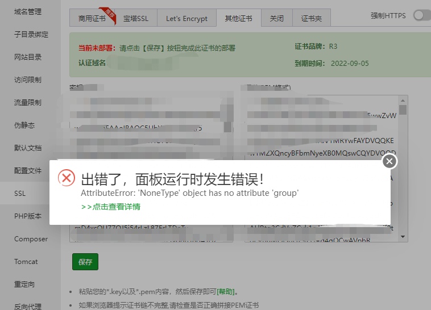Go to 网站目录 in the sidebar
This screenshot has height=310, width=431.
28,57
